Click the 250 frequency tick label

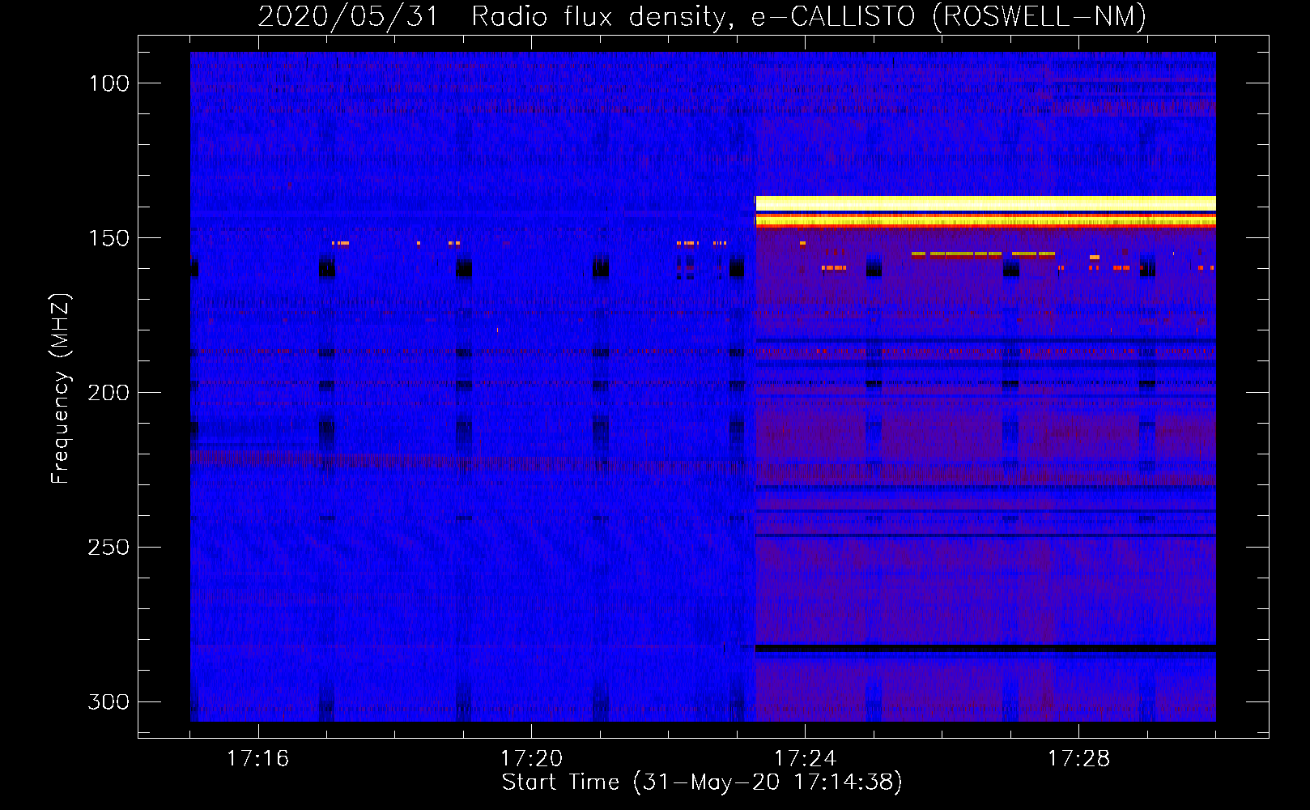pyautogui.click(x=109, y=548)
